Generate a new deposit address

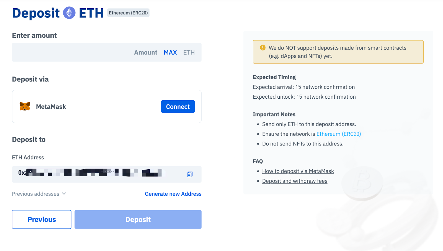(x=173, y=194)
